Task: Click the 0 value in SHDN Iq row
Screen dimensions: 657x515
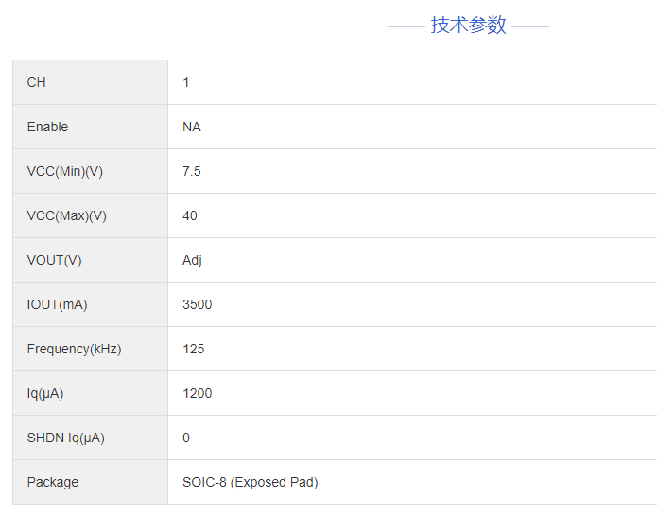Action: point(186,438)
